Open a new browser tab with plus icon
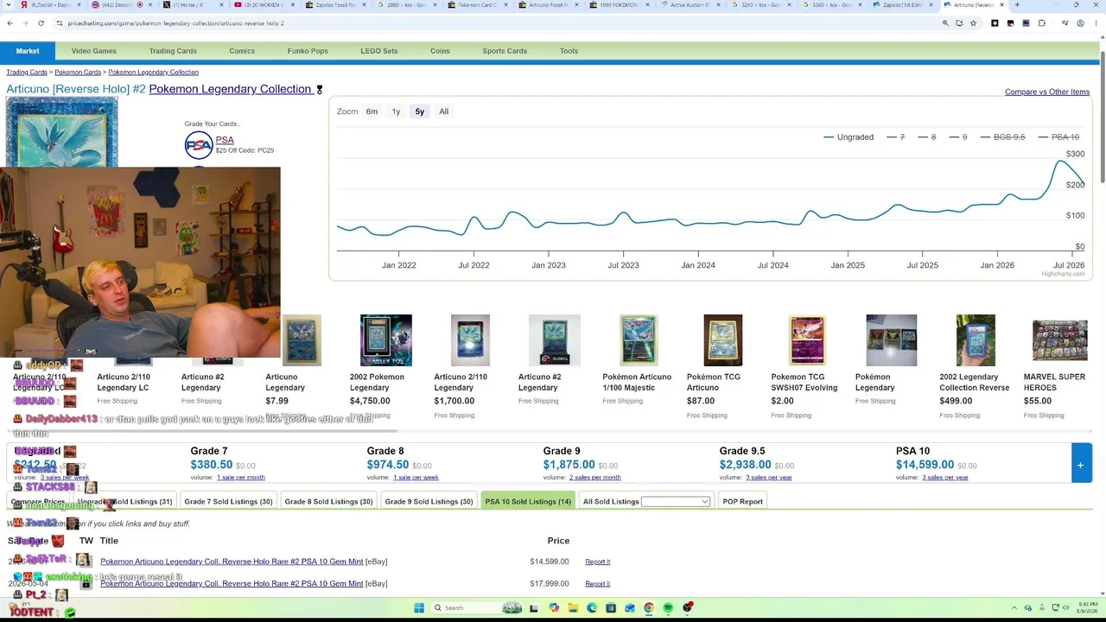This screenshot has height=622, width=1106. point(1016,5)
